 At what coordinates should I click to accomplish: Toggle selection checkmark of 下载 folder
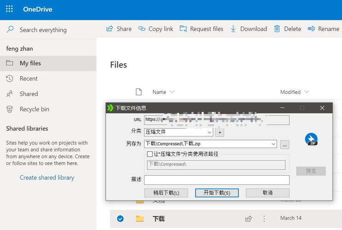tap(120, 218)
